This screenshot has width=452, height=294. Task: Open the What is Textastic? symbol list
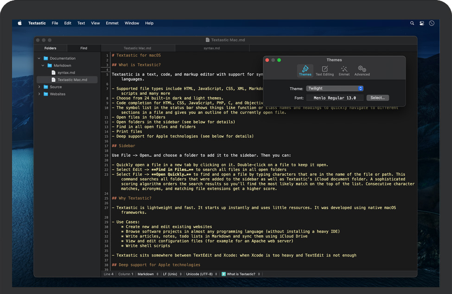coord(241,274)
